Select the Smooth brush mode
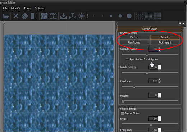 coord(165,37)
